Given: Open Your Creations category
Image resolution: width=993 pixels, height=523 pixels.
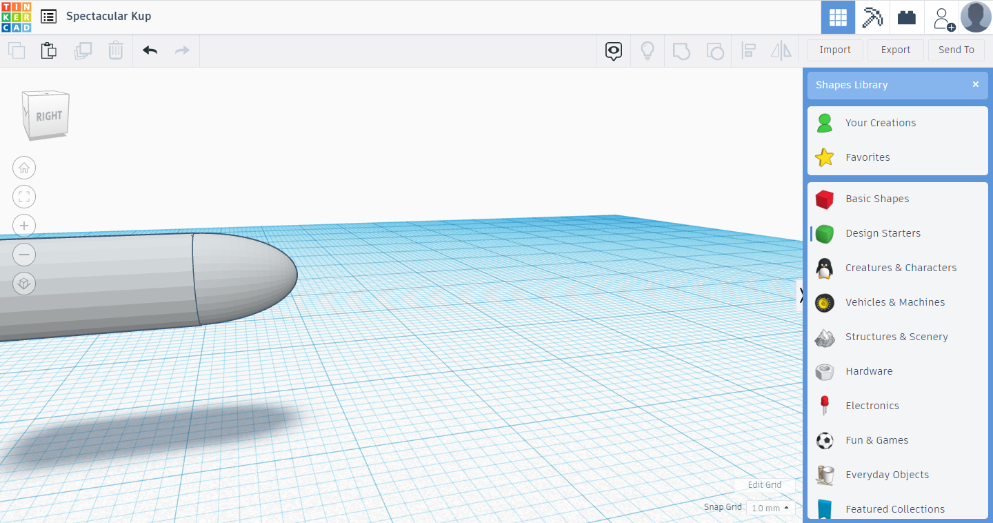Looking at the screenshot, I should click(898, 123).
